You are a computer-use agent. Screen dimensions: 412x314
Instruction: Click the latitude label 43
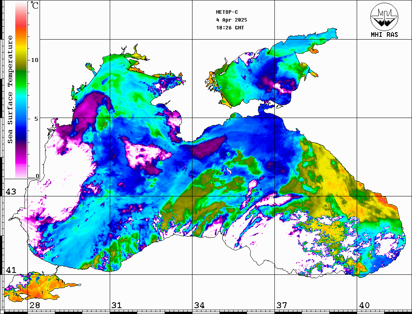[x=10, y=192]
